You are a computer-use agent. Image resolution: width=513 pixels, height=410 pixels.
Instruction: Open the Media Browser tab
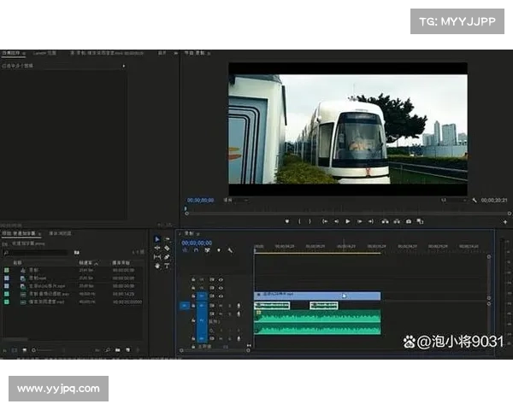(60, 233)
